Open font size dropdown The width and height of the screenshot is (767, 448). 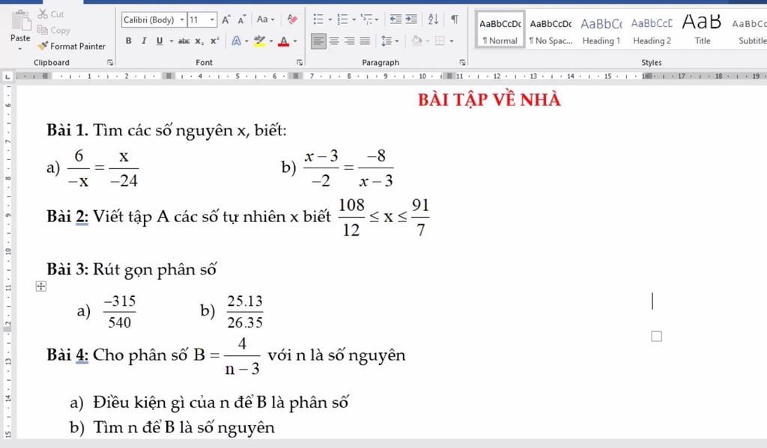[x=212, y=20]
